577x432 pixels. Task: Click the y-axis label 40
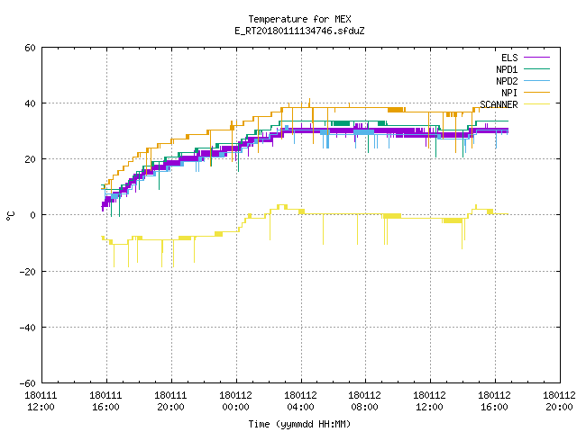point(30,104)
